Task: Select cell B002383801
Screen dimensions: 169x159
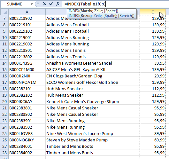Action: tap(27, 108)
